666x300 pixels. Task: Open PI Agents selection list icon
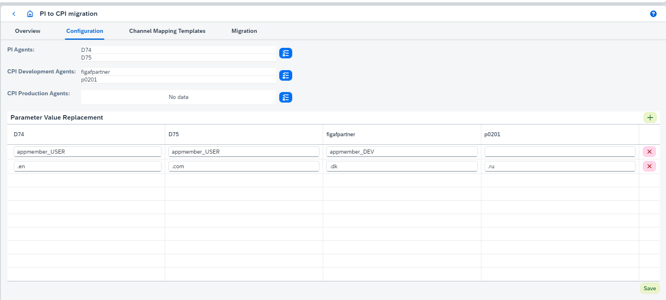point(286,53)
